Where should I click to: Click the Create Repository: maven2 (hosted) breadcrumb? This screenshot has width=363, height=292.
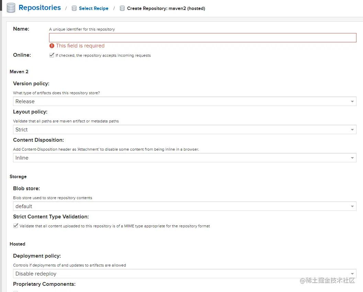(x=166, y=8)
